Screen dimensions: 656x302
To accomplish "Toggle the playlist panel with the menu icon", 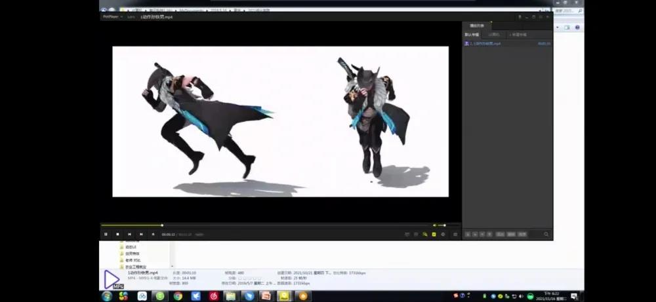I will pos(455,234).
